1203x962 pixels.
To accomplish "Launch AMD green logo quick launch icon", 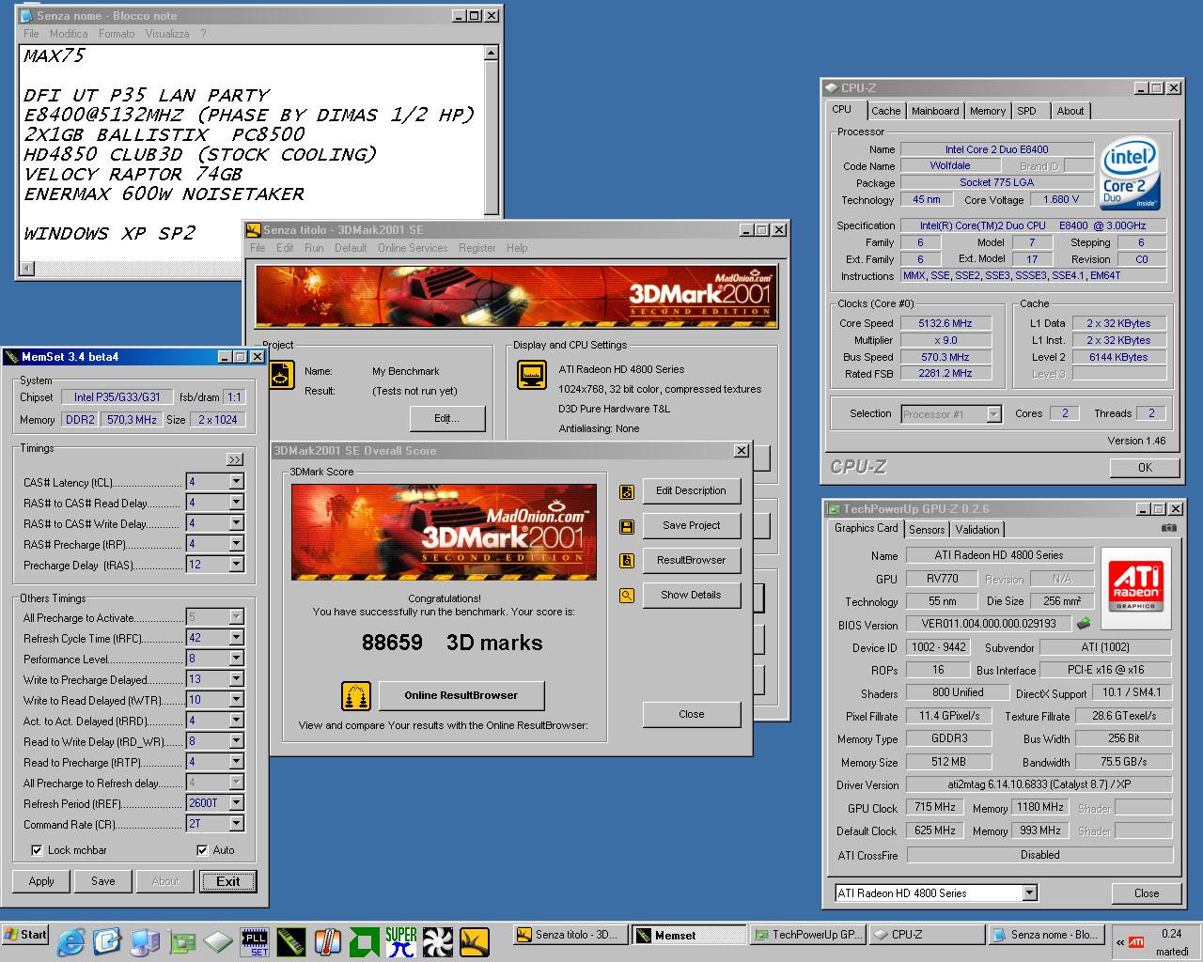I will (365, 941).
